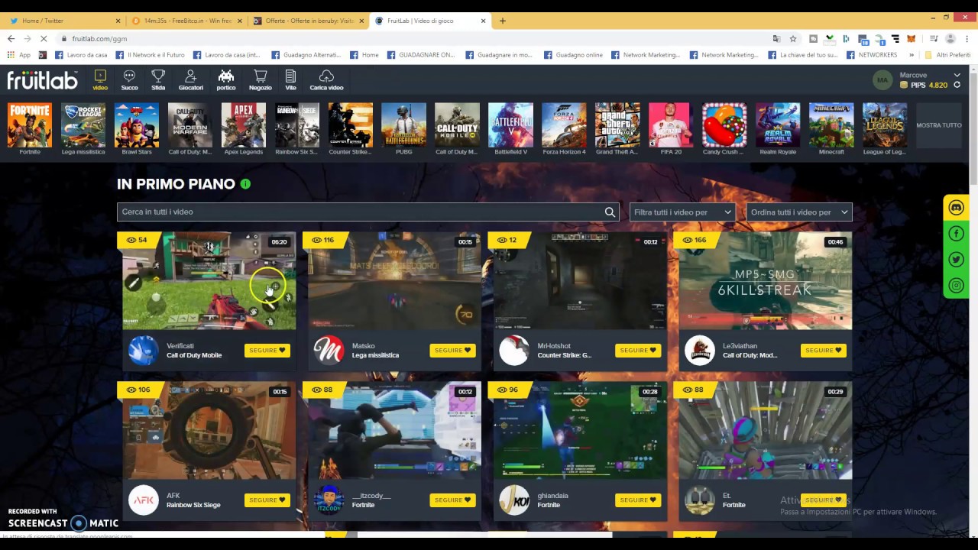Play the AFK Rainbow Six Siege video
This screenshot has height=550, width=978.
coord(209,431)
